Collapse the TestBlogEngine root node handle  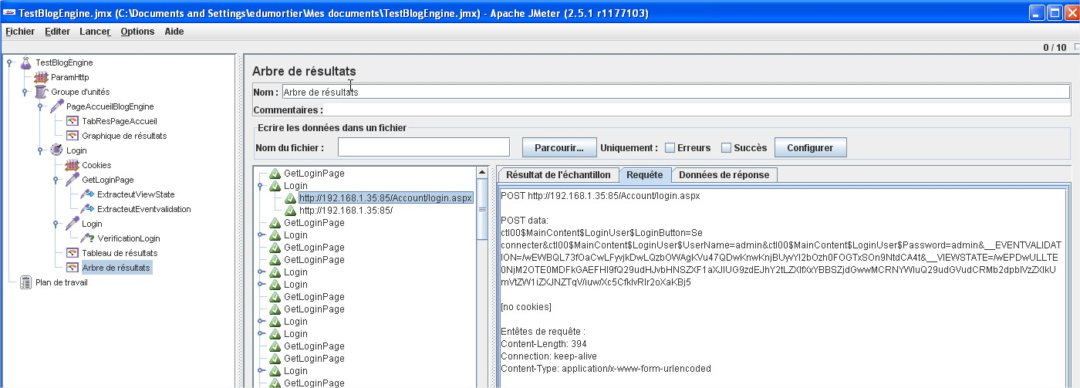[9, 63]
